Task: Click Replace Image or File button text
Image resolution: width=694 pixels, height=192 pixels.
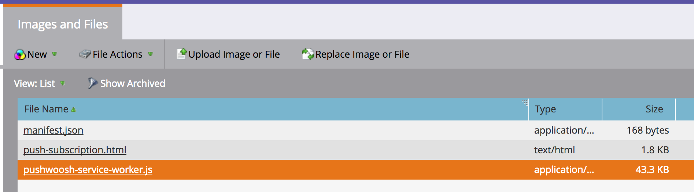Action: coord(362,54)
